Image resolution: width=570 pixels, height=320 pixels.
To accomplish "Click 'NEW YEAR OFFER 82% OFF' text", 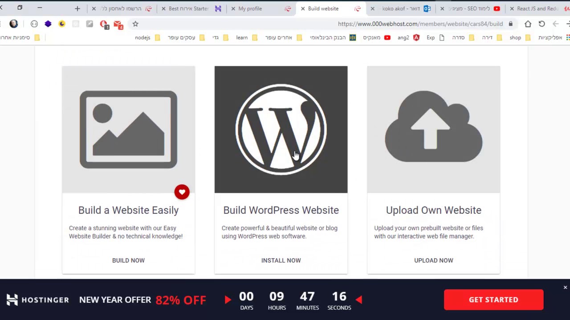I will (x=142, y=300).
